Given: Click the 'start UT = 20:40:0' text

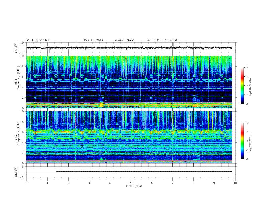Looking at the screenshot, I should (x=162, y=40).
